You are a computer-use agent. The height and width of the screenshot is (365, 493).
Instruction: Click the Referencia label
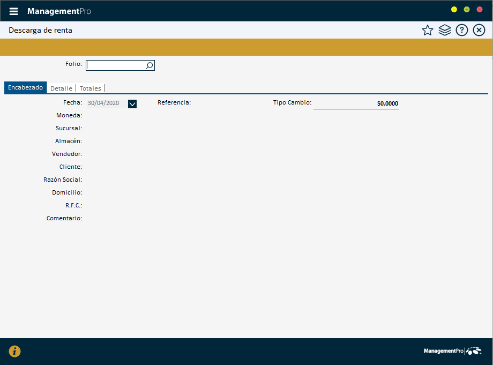pyautogui.click(x=174, y=102)
